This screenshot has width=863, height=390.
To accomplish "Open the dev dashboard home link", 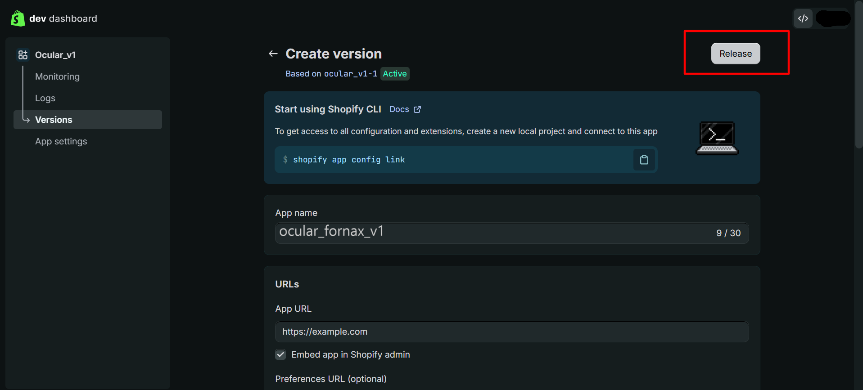I will coord(63,18).
